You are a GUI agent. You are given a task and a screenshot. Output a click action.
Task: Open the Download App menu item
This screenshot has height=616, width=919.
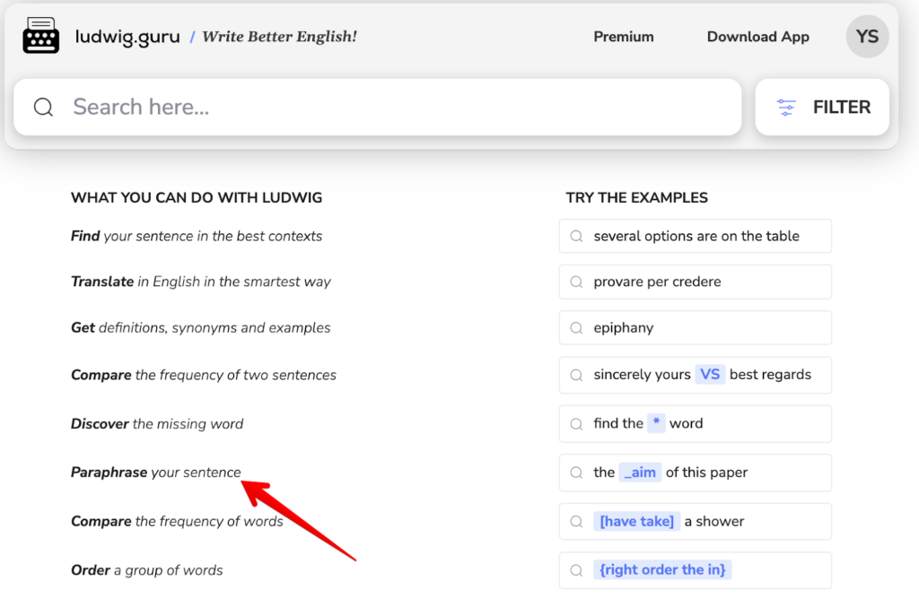(757, 37)
